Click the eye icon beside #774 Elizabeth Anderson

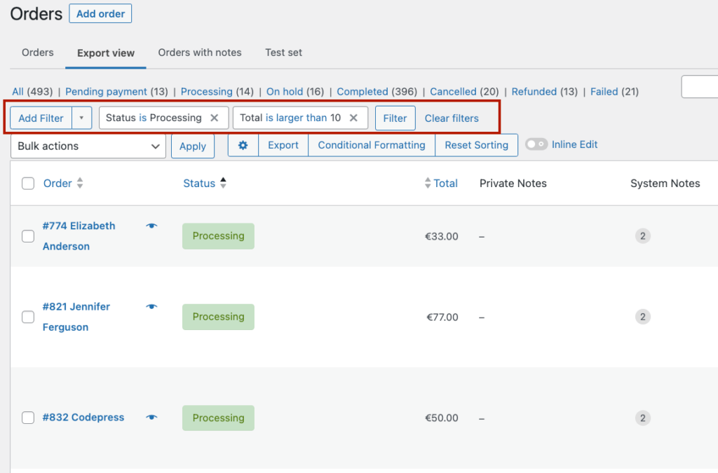(153, 226)
